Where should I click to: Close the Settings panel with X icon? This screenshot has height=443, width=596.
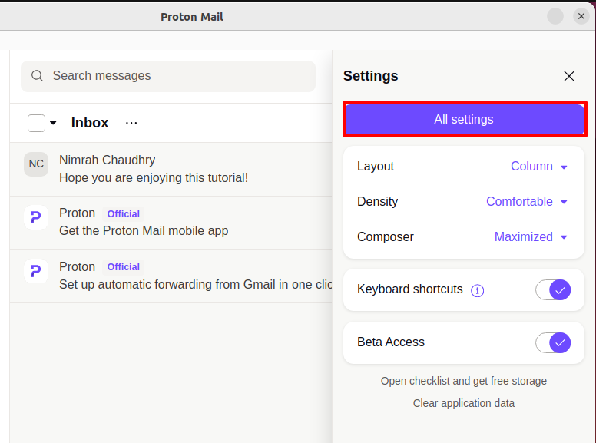click(569, 76)
